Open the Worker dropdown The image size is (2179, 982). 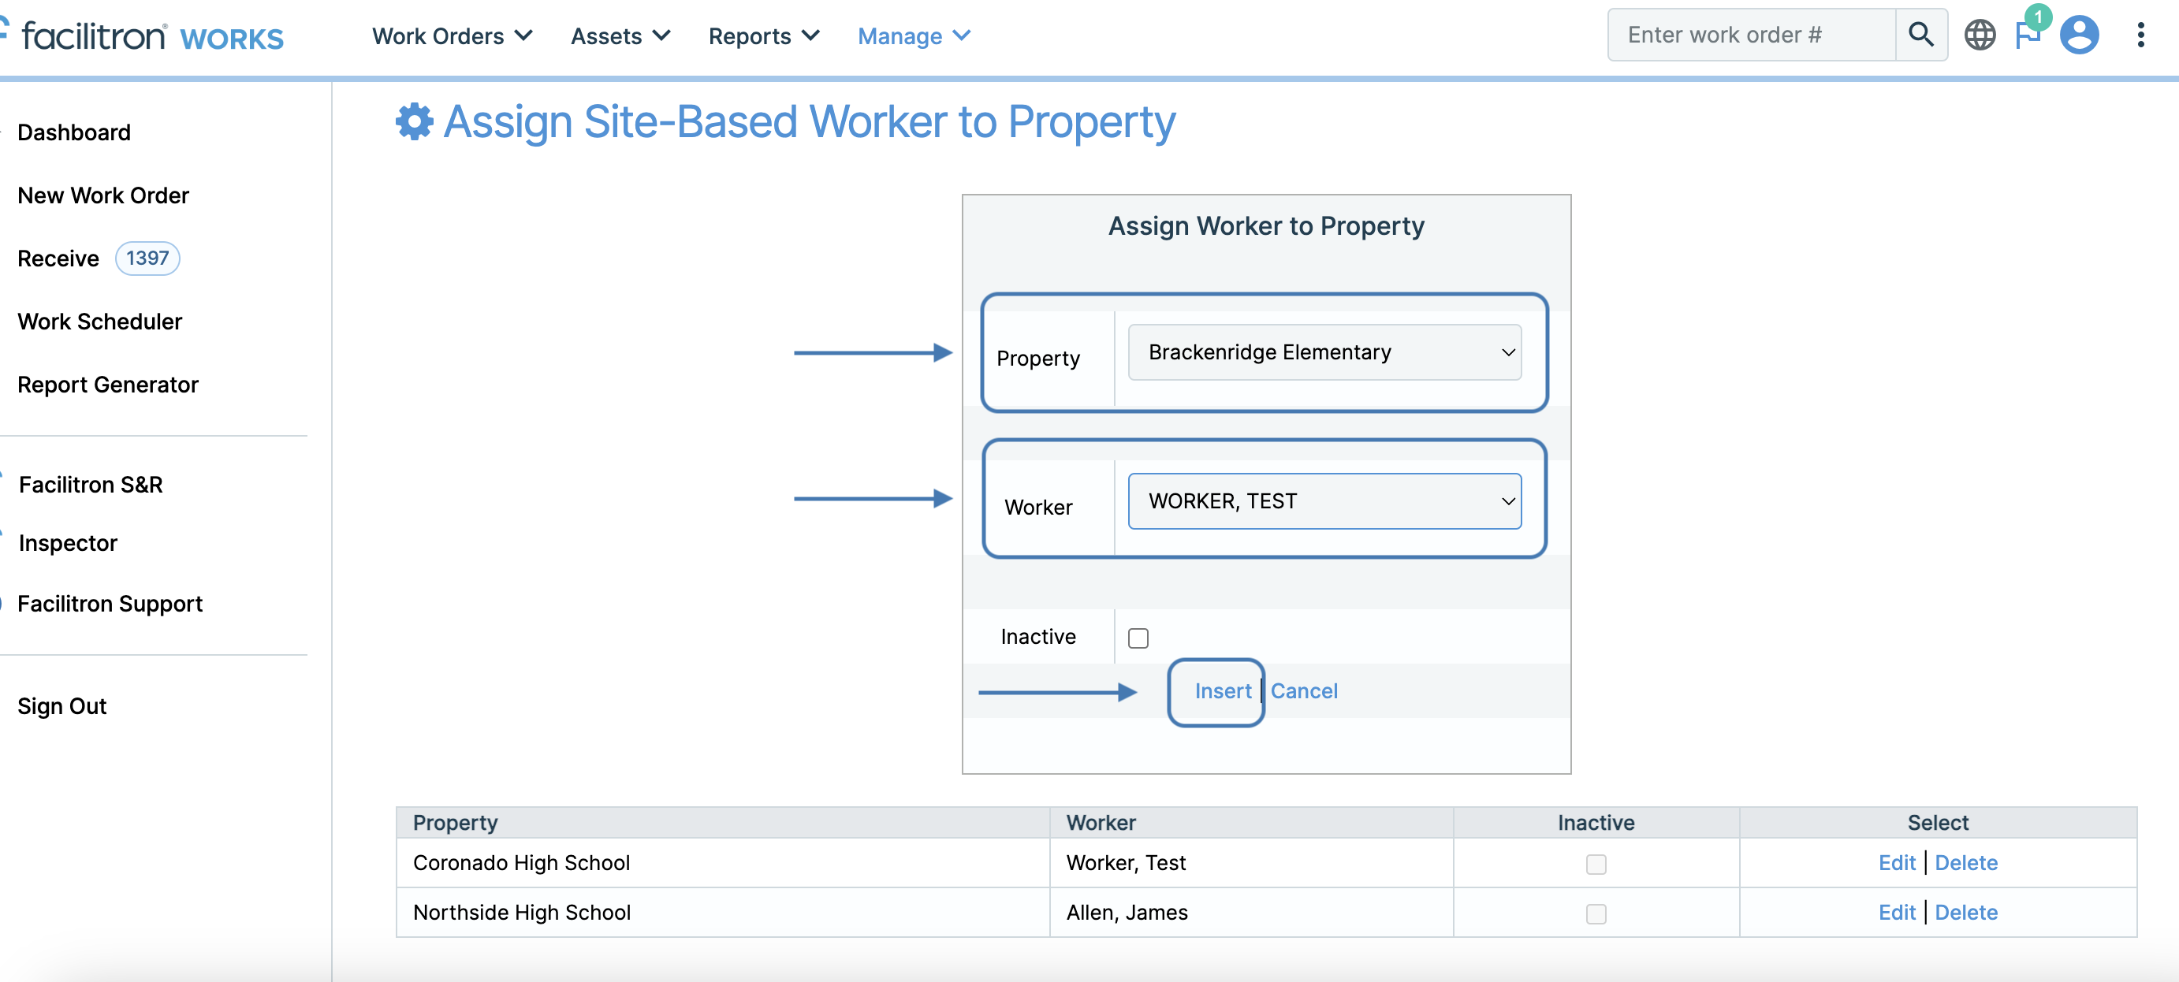(1324, 500)
